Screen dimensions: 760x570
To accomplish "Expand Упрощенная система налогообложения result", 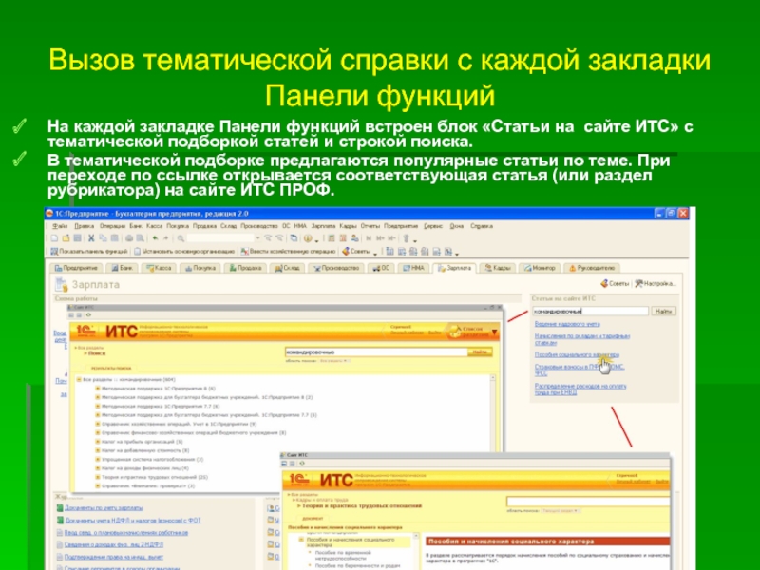I will pos(98,459).
